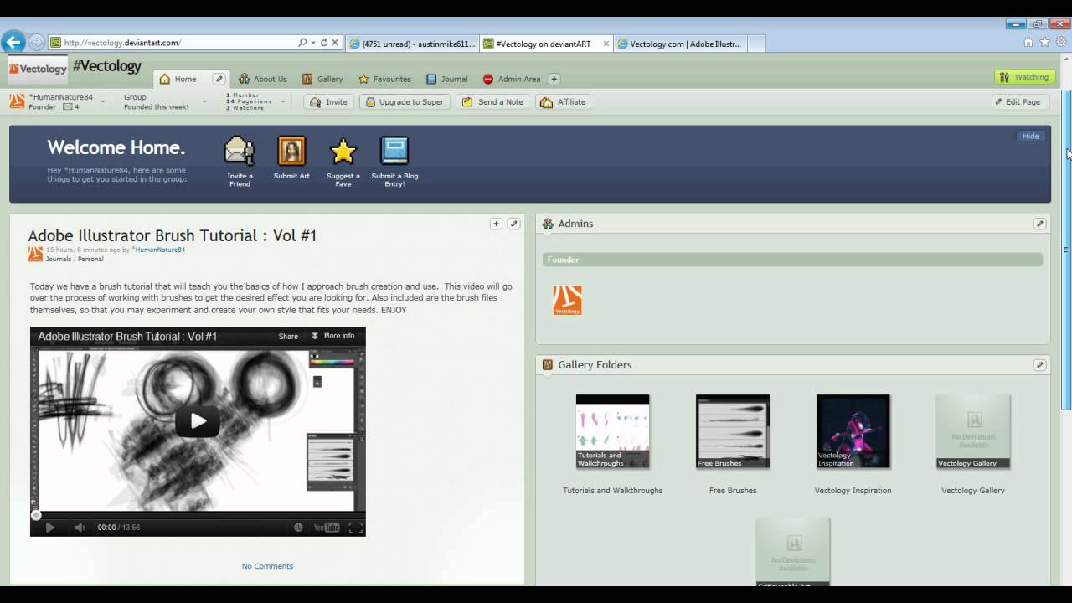Screen dimensions: 1072x603
Task: Open address bar dropdown arrow
Action: [x=313, y=42]
